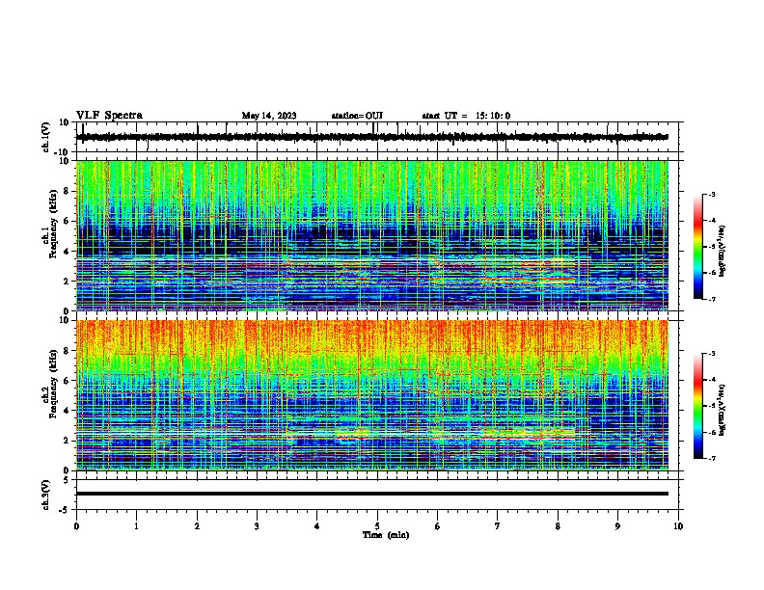Click the "VLF Spectra" plot title

click(109, 115)
